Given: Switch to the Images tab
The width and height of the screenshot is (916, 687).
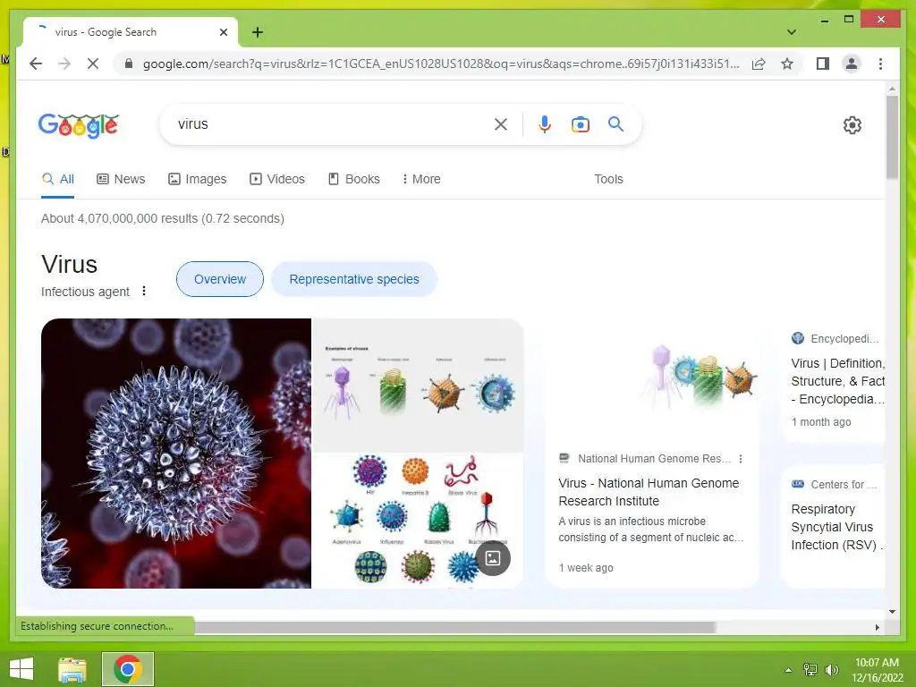Looking at the screenshot, I should point(198,179).
